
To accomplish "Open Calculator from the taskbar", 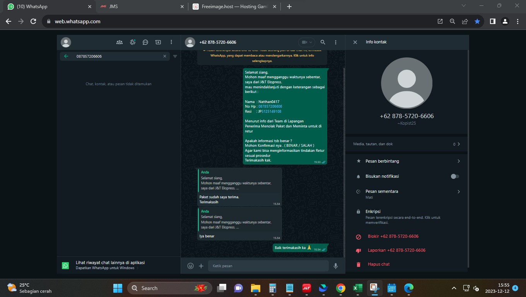I will click(x=272, y=288).
